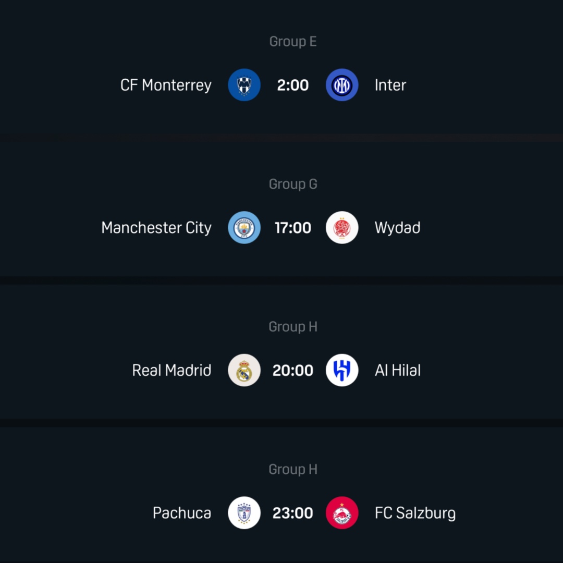Click the Group E header
This screenshot has width=563, height=563.
pyautogui.click(x=293, y=41)
